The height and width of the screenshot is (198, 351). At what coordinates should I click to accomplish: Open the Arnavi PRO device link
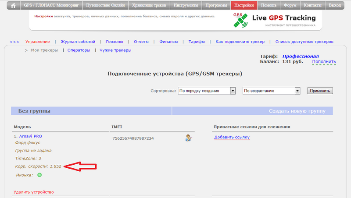tap(30, 136)
